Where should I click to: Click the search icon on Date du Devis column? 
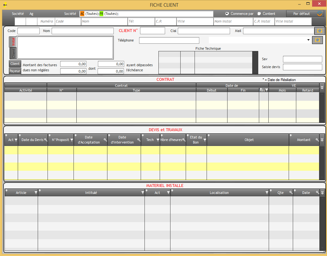(46, 140)
